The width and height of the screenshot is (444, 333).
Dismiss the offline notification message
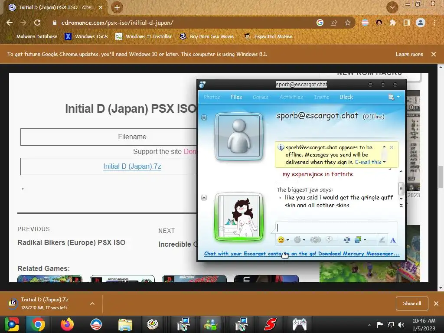[392, 147]
